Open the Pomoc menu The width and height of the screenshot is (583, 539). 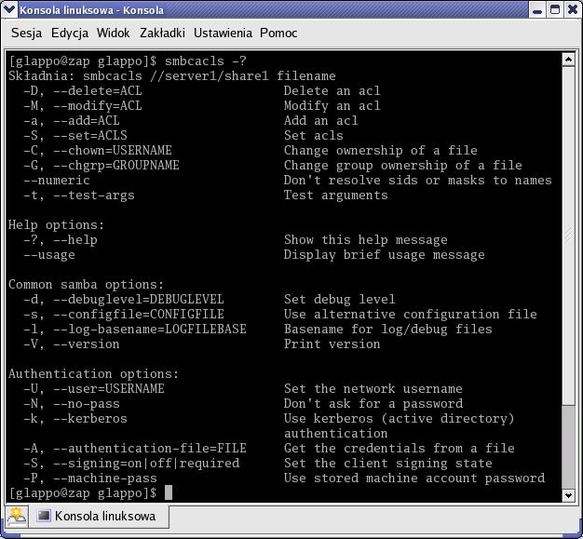click(278, 33)
